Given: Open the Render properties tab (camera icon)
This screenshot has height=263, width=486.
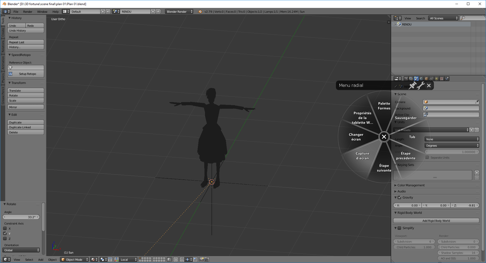Looking at the screenshot, I should [x=406, y=79].
